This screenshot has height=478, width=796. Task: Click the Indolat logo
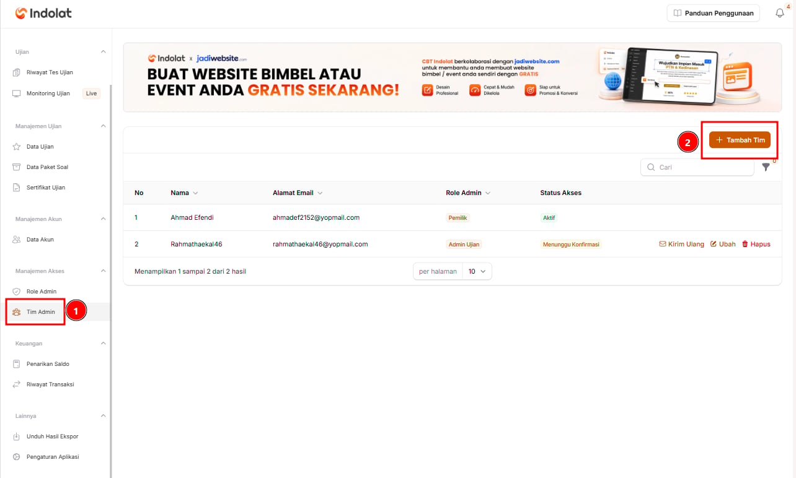pyautogui.click(x=43, y=12)
